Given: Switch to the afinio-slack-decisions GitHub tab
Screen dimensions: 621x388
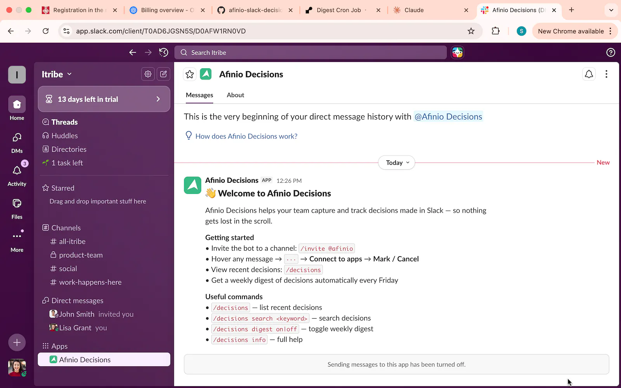Looking at the screenshot, I should pyautogui.click(x=255, y=10).
